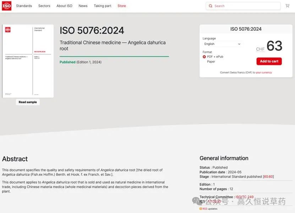295x213 pixels.
Task: Open the Taking part menu
Action: point(103,6)
